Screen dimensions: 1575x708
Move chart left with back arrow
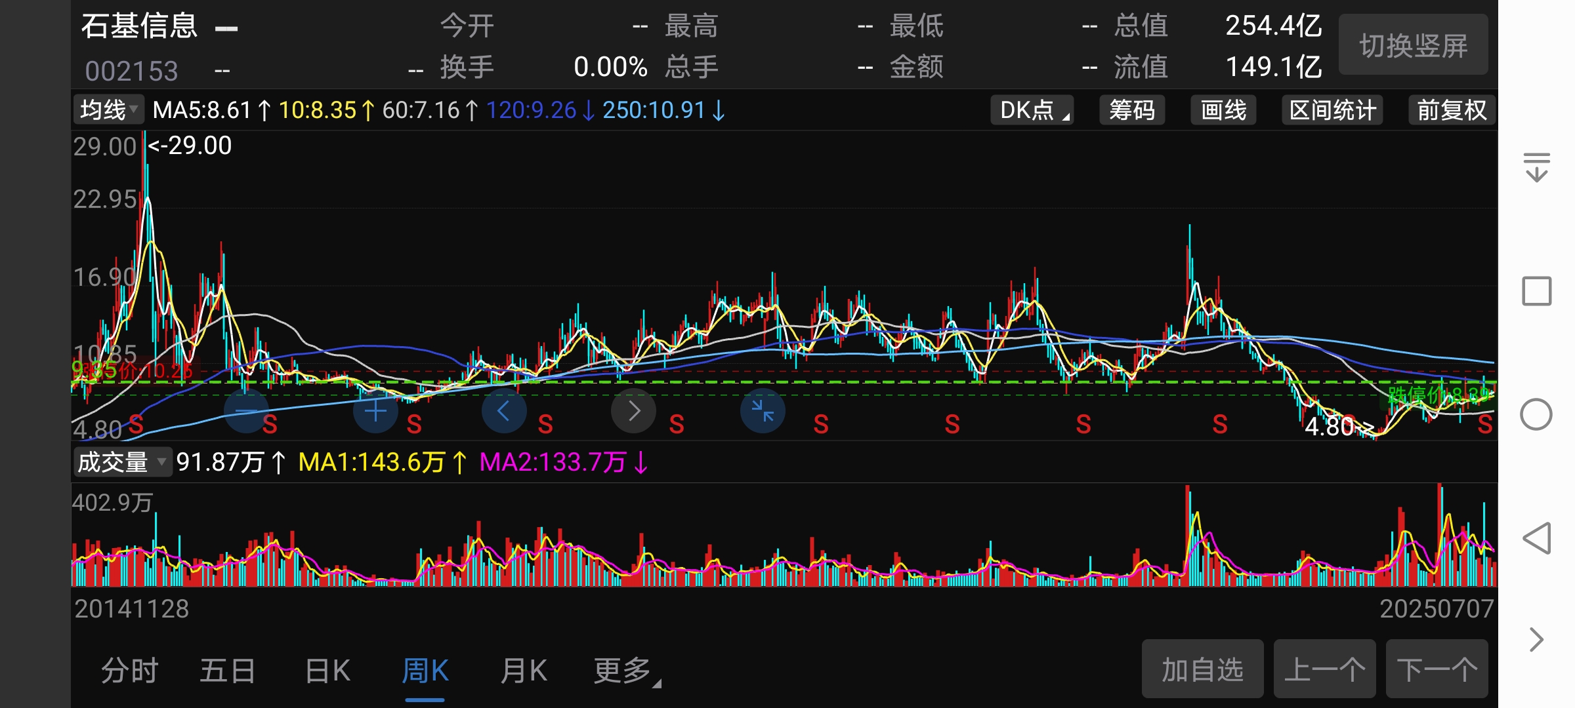pos(504,411)
